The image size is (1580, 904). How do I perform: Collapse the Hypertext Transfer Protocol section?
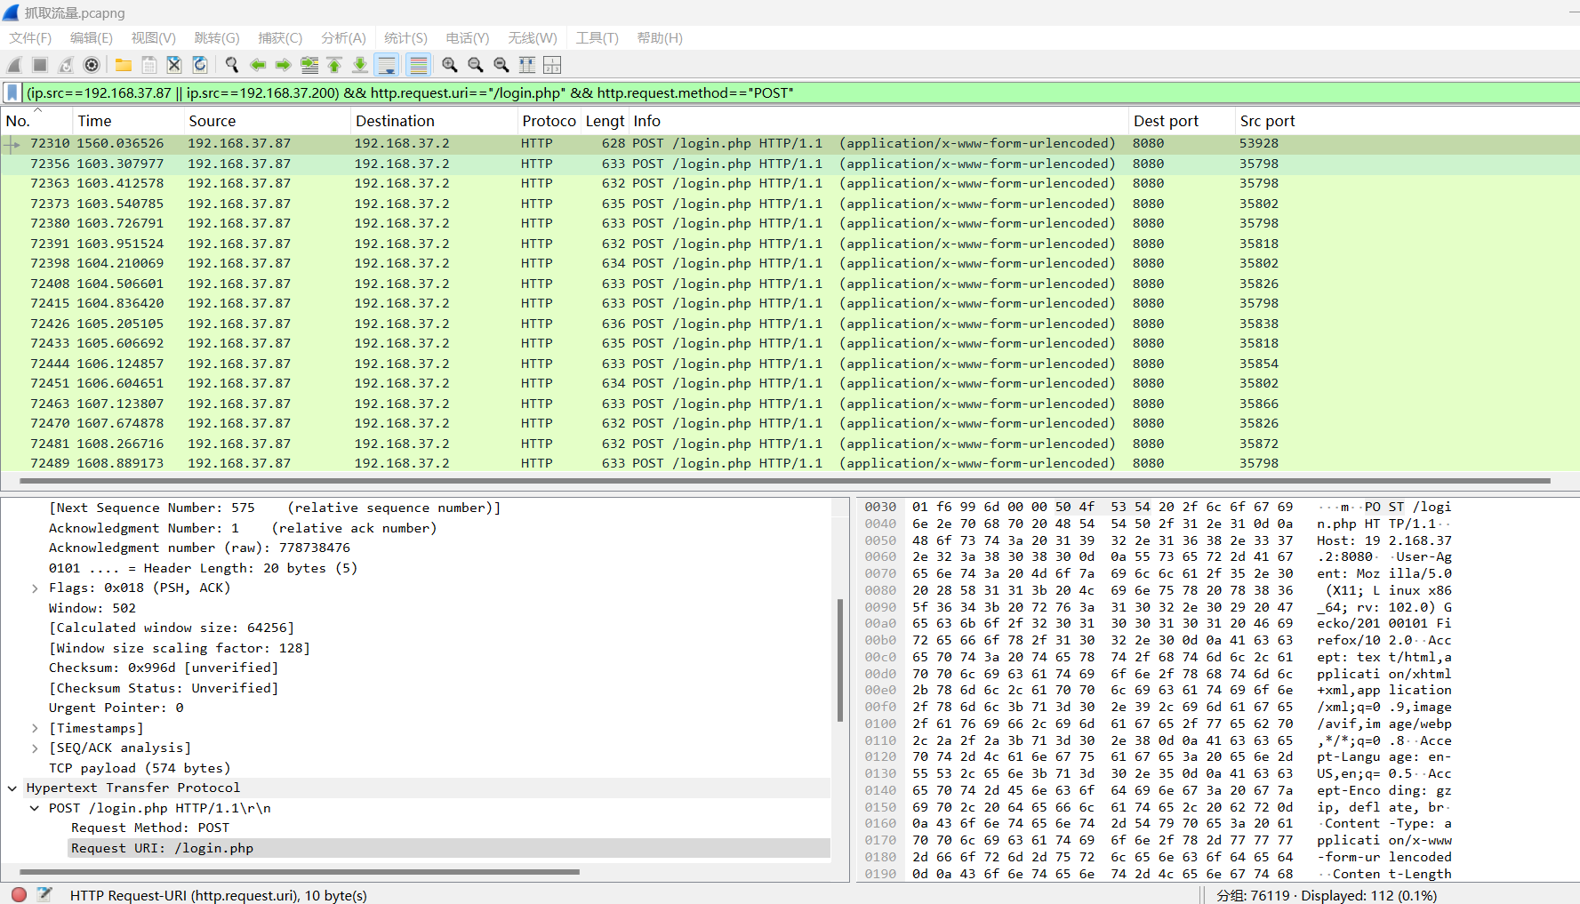coord(12,788)
